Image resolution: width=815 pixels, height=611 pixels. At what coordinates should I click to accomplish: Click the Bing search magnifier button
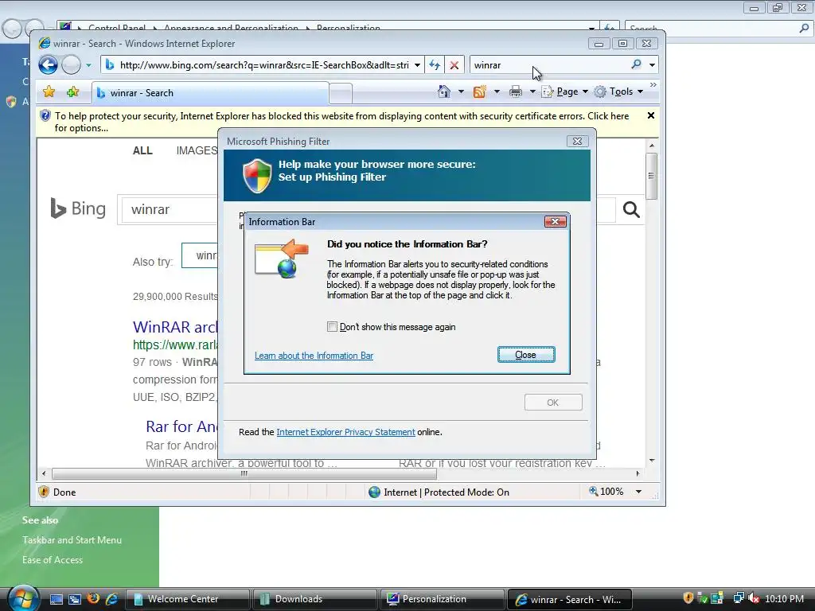pyautogui.click(x=631, y=210)
